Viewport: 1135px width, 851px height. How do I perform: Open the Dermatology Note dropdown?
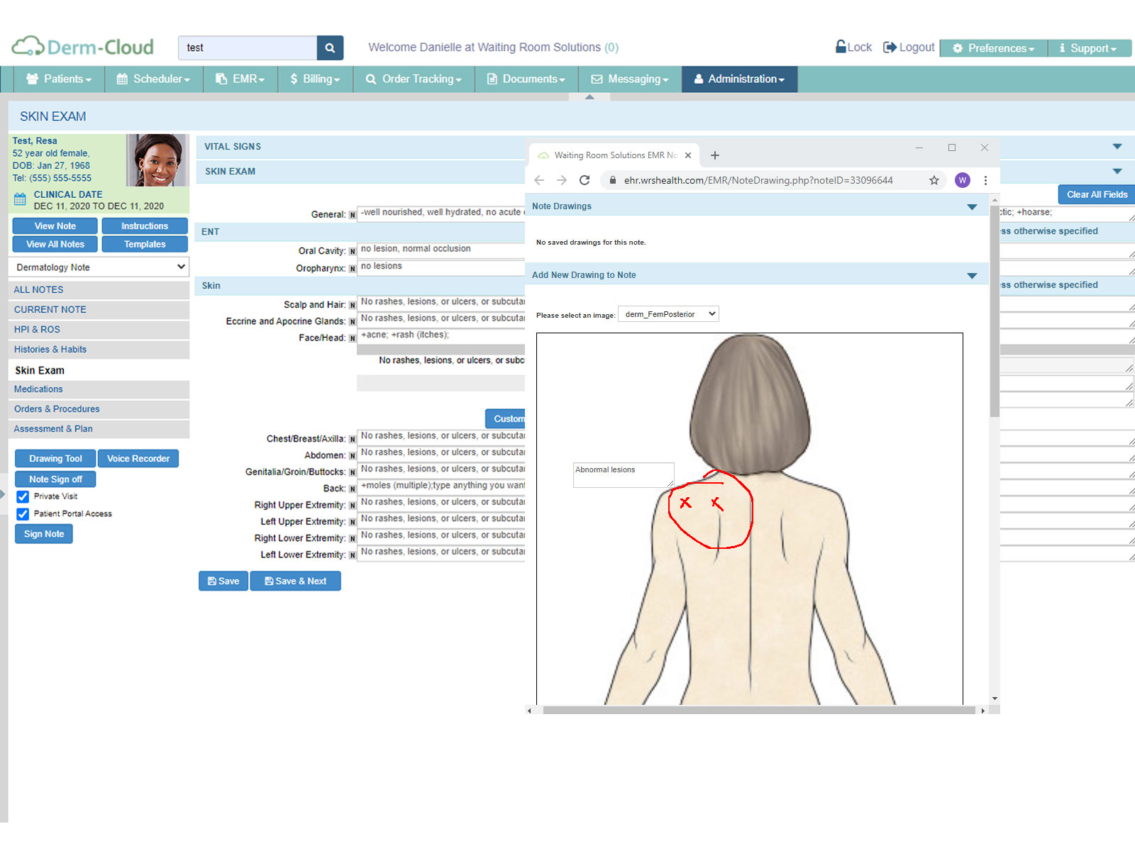click(99, 267)
